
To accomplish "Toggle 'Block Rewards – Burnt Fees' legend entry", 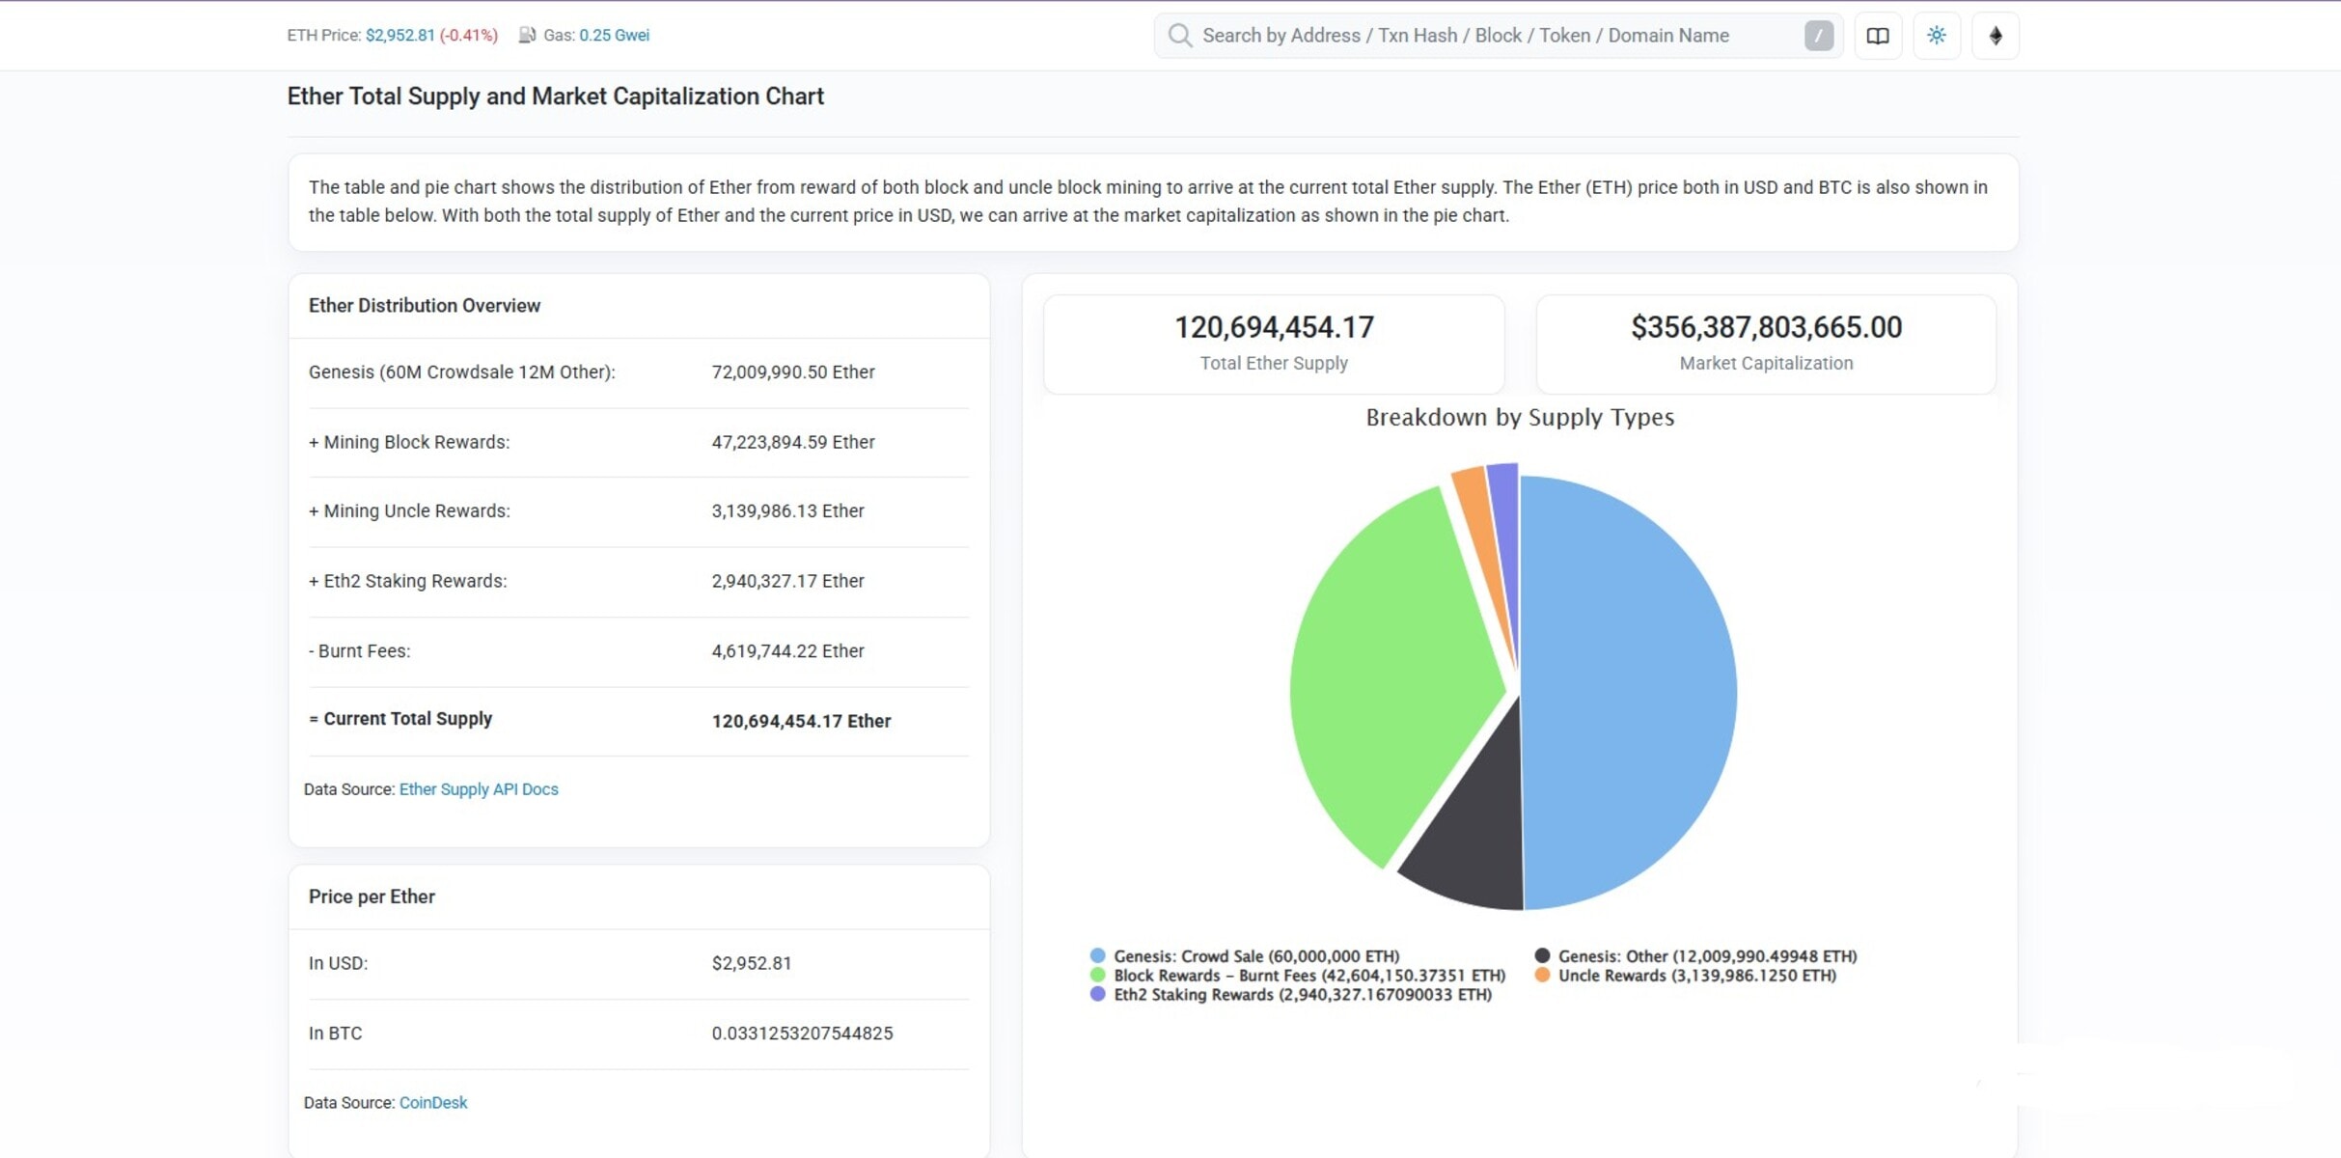I will point(1308,975).
